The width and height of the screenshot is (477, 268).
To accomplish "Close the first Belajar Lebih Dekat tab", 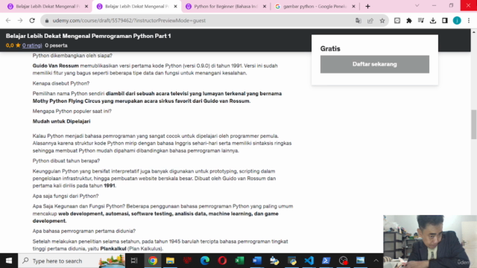I will point(86,7).
